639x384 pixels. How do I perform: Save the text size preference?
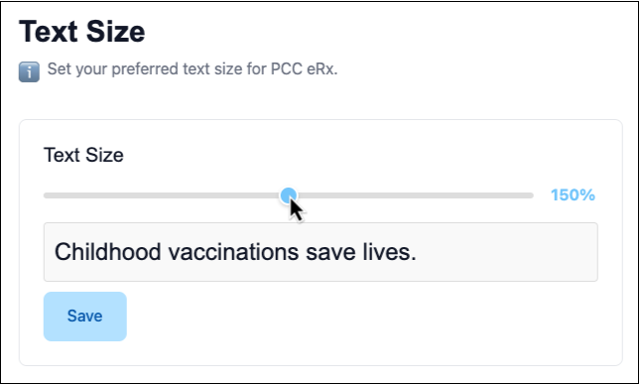[x=85, y=317]
